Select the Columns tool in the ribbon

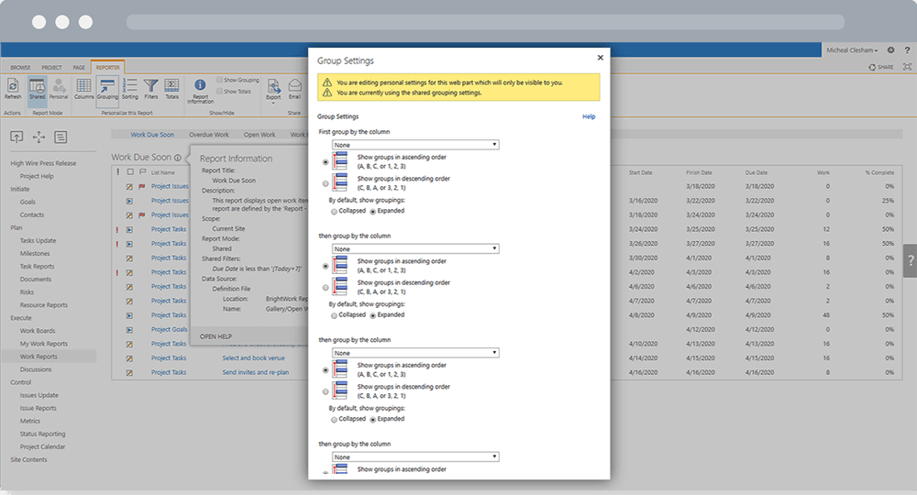(83, 86)
